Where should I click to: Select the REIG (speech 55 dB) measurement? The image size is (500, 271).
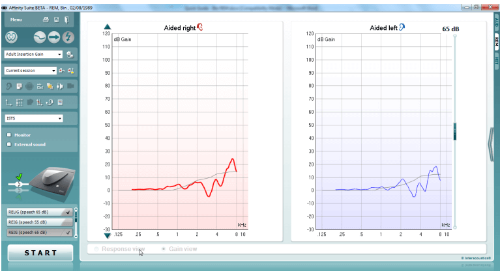(39, 222)
